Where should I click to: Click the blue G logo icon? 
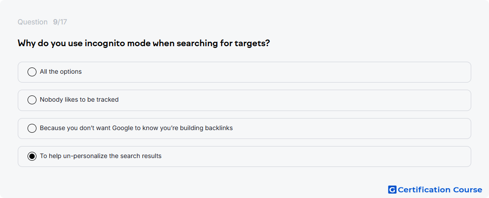click(392, 190)
